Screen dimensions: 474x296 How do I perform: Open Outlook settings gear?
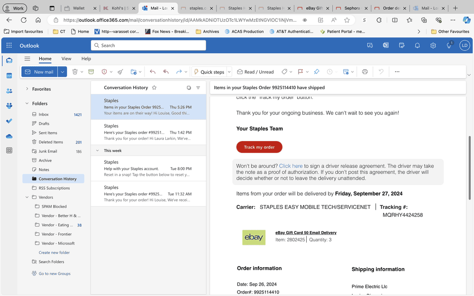pos(433,45)
